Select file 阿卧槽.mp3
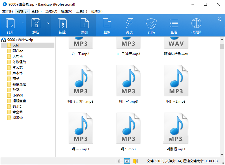 pos(176,132)
